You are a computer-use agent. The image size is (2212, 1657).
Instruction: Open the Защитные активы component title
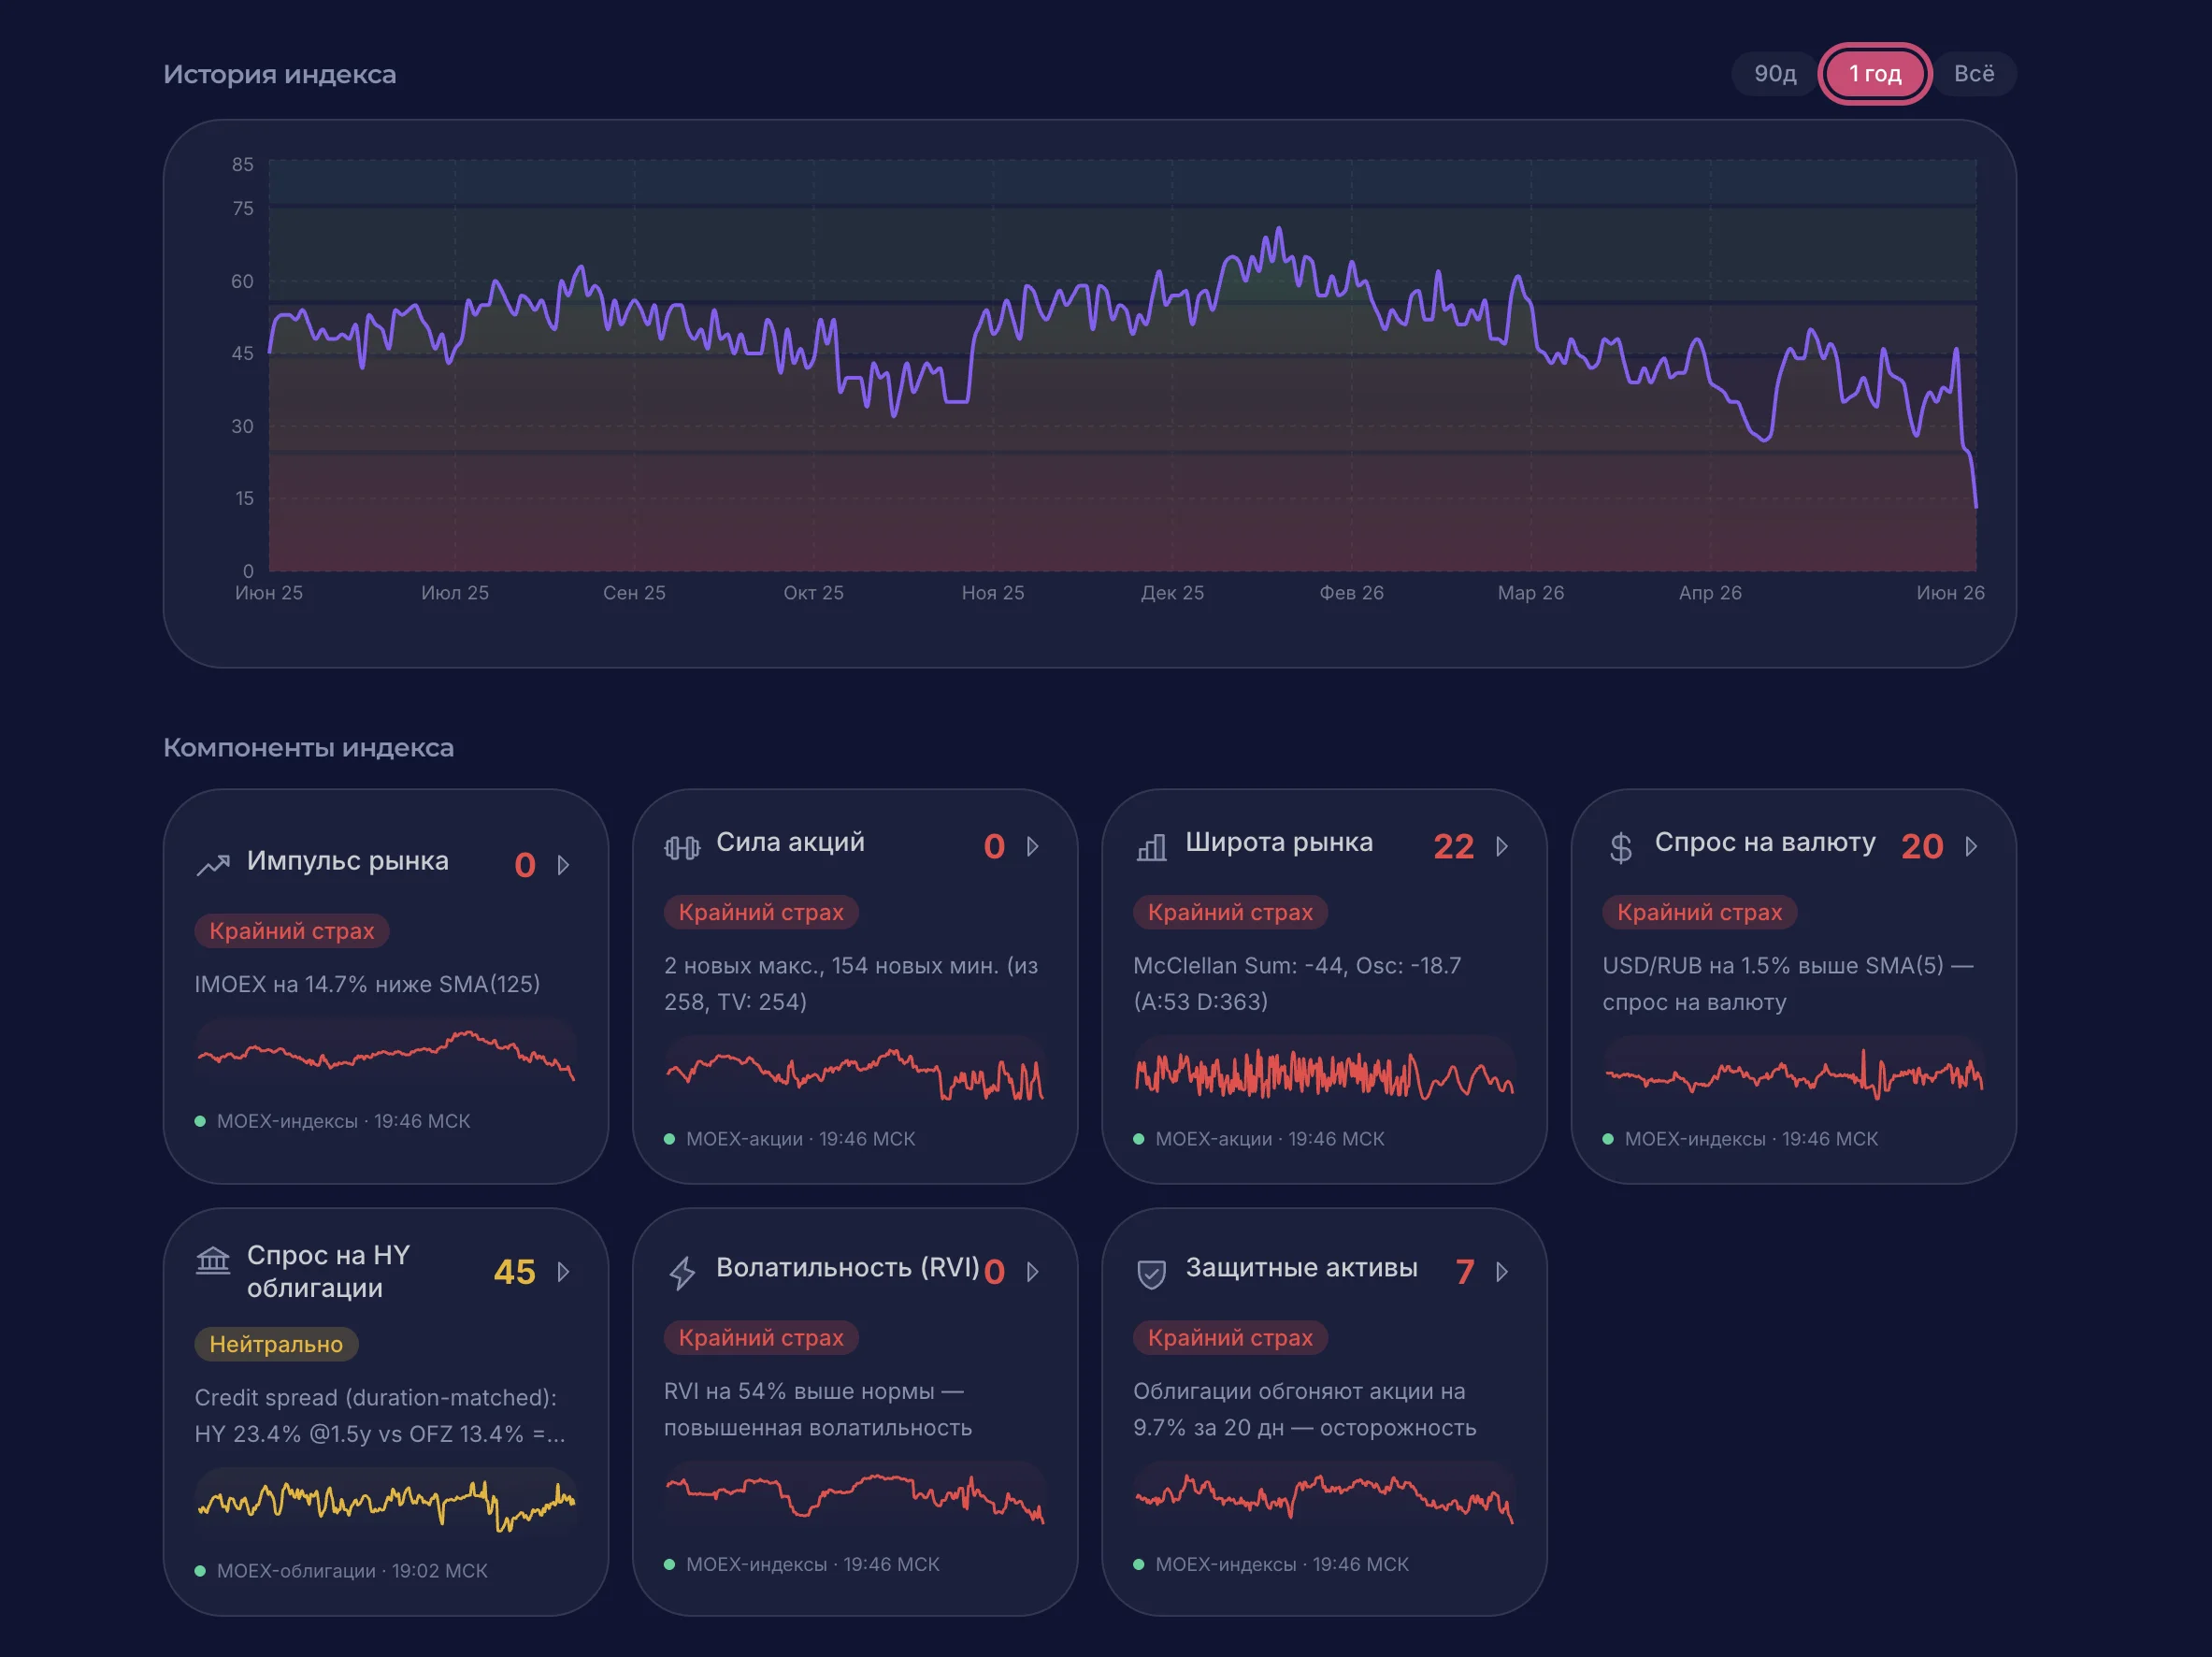click(1301, 1267)
